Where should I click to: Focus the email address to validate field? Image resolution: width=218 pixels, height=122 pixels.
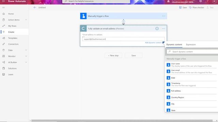[x=123, y=39]
